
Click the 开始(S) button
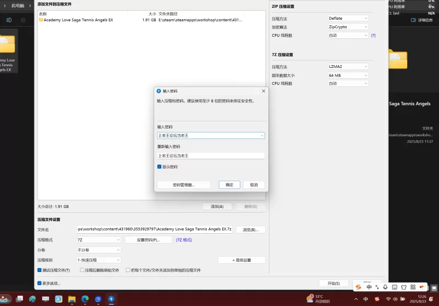tap(334, 284)
